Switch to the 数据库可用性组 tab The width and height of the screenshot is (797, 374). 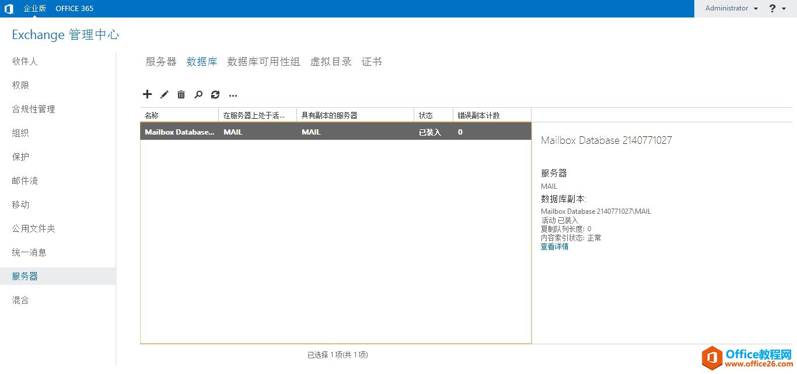coord(264,62)
